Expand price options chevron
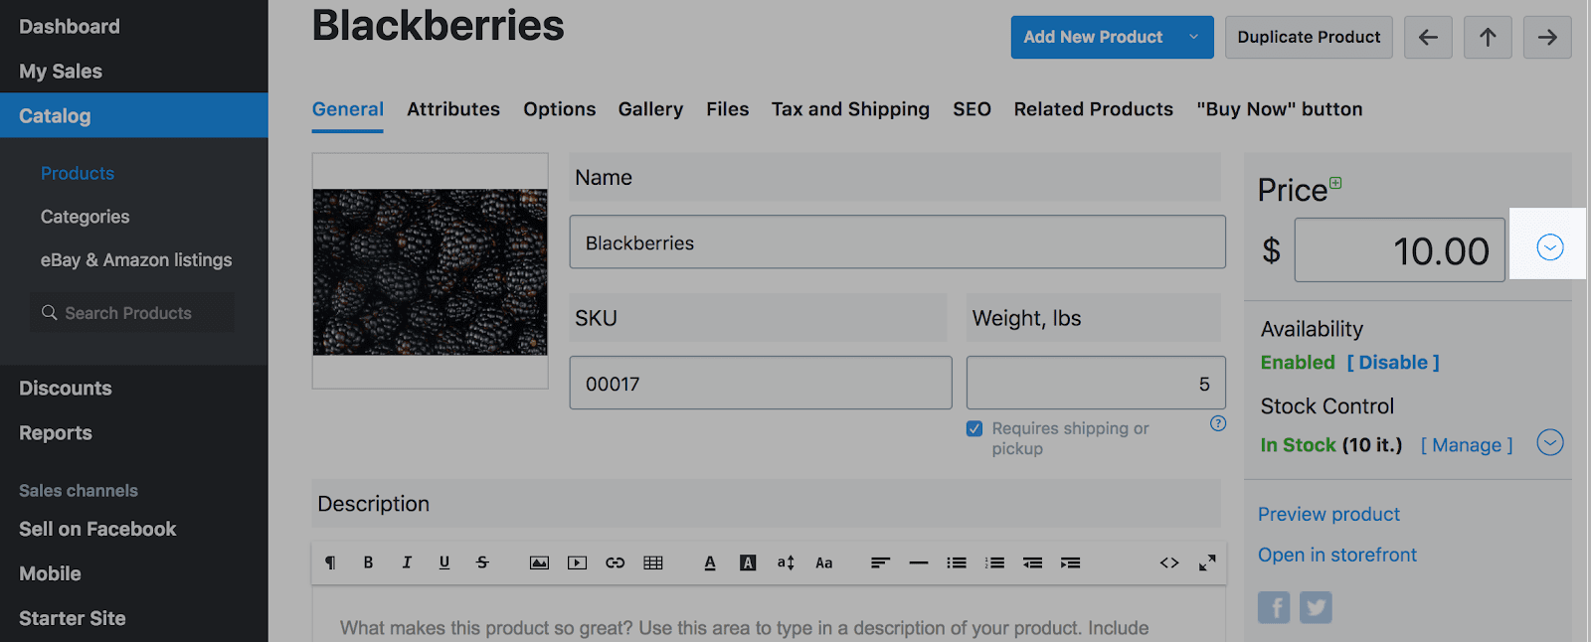Image resolution: width=1591 pixels, height=642 pixels. click(1549, 247)
